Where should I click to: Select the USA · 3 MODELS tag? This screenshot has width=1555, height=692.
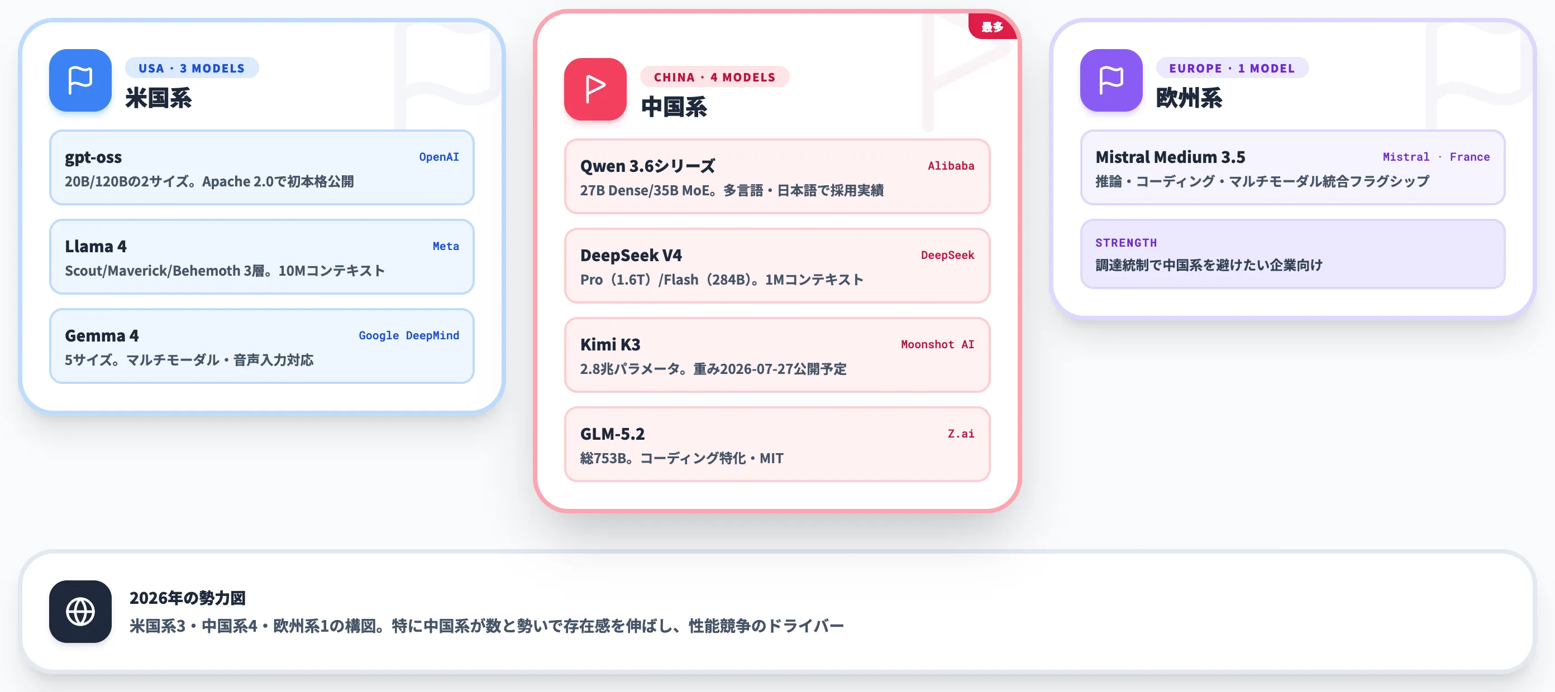click(192, 68)
